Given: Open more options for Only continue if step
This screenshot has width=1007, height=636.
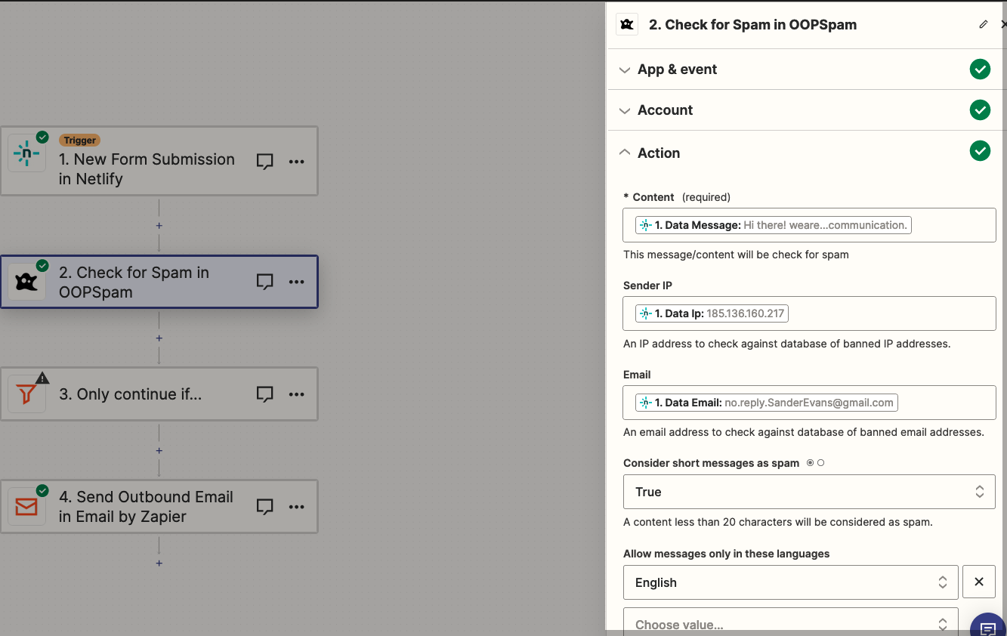Looking at the screenshot, I should [x=297, y=394].
